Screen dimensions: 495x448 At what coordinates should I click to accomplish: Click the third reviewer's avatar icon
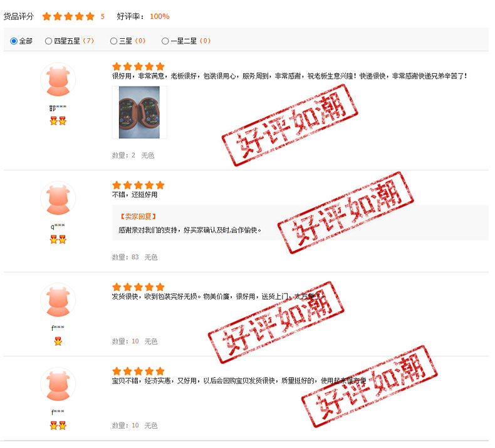tap(58, 301)
